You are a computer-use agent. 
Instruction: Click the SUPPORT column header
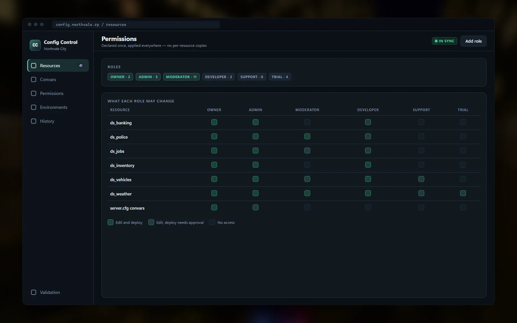point(421,110)
